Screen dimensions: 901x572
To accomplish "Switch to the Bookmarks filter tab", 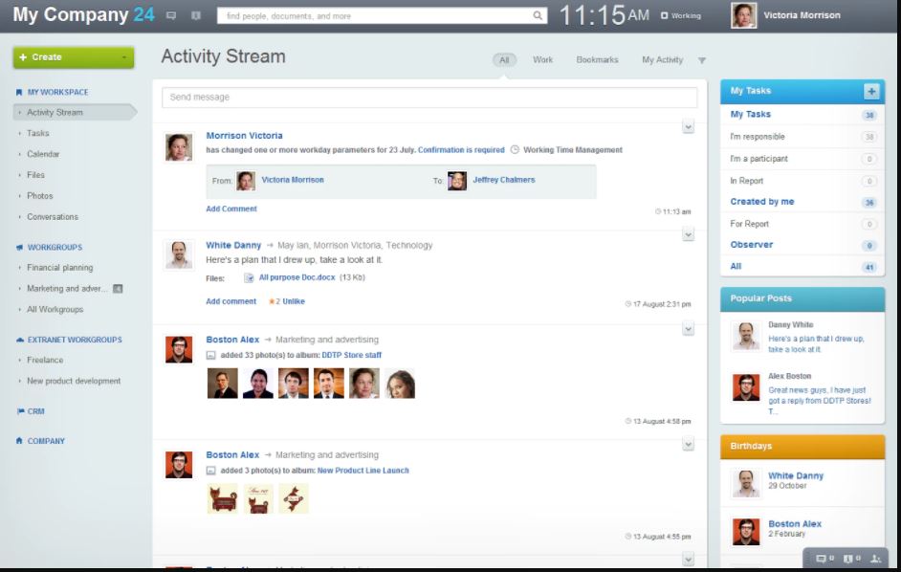I will (597, 60).
